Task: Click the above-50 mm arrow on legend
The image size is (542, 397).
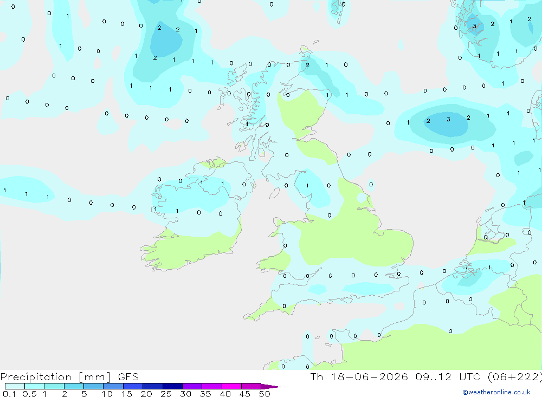Action: tap(271, 386)
